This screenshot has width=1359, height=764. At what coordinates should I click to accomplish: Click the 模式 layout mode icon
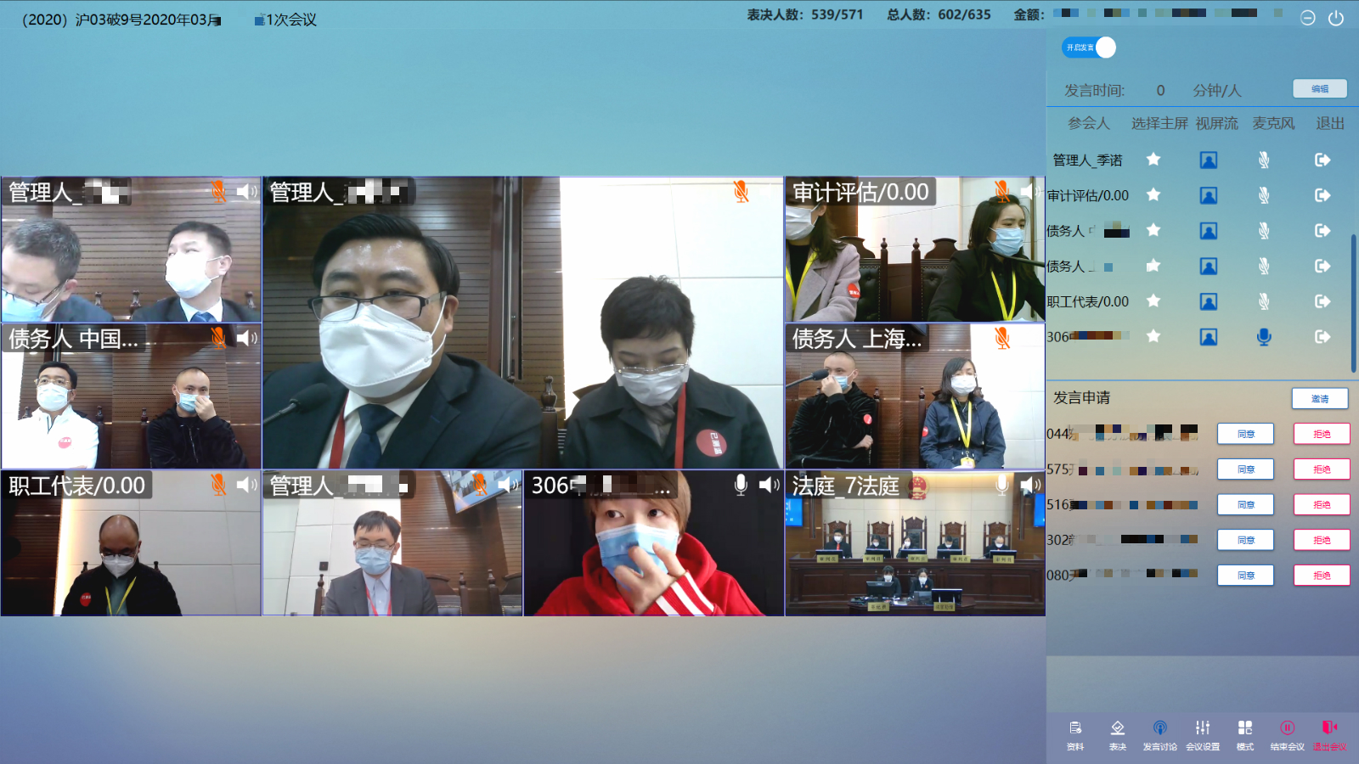click(1245, 733)
